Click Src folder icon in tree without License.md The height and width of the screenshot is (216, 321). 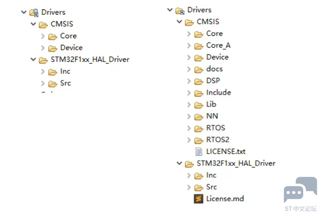coord(52,84)
